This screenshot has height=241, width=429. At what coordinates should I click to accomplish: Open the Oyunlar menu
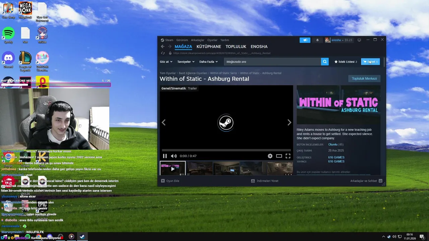pos(212,40)
